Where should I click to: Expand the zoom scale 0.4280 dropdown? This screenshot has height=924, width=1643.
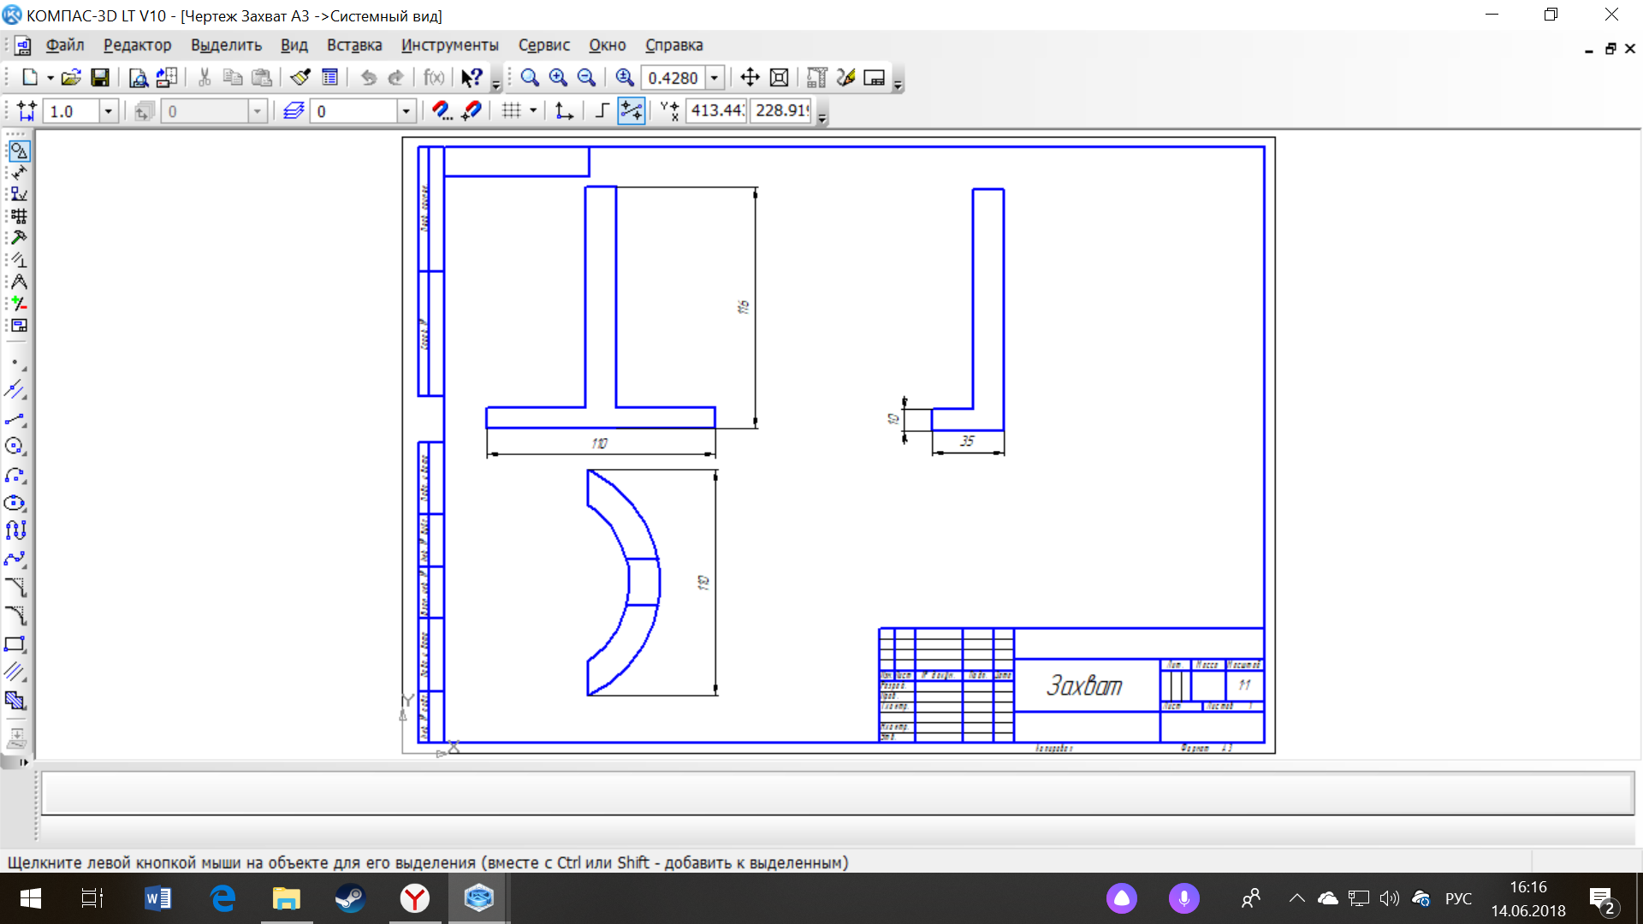click(x=715, y=78)
